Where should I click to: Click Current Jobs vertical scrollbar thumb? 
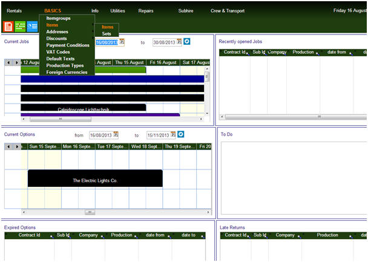(207, 77)
